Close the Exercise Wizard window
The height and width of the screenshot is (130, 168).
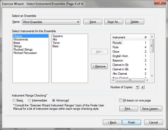160,3
